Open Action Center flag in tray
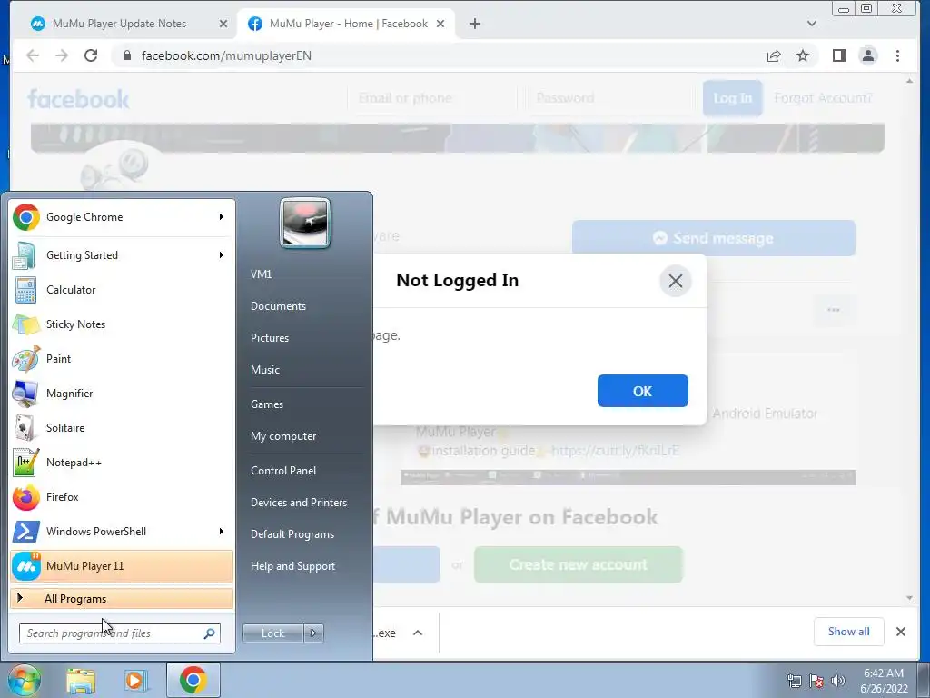Viewport: 930px width, 698px height. [816, 681]
